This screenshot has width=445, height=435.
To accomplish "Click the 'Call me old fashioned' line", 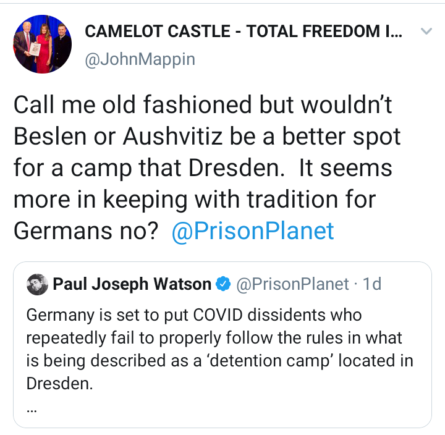I will click(x=203, y=104).
